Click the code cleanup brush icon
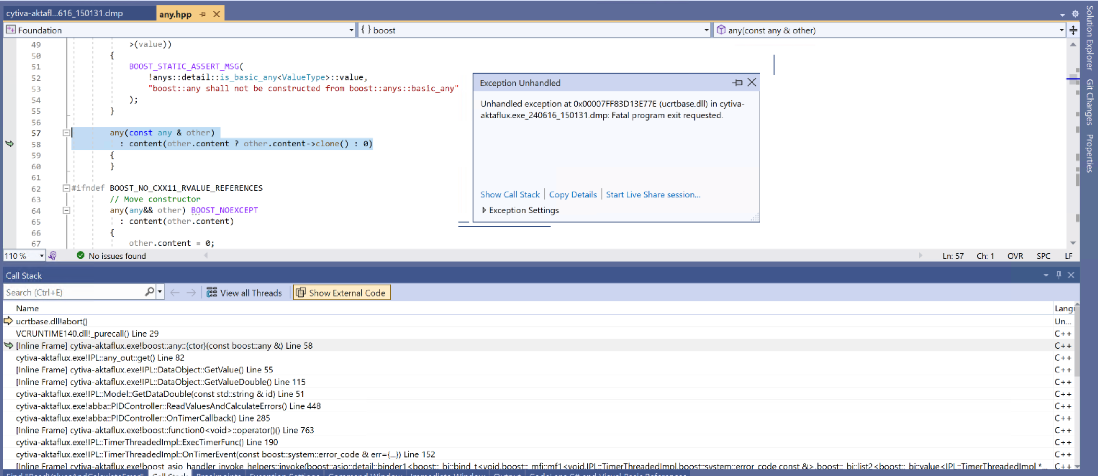The image size is (1098, 476). click(x=52, y=255)
